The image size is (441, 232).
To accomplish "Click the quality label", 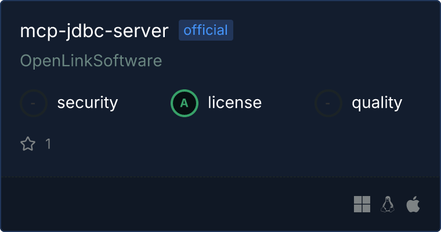I will click(377, 103).
